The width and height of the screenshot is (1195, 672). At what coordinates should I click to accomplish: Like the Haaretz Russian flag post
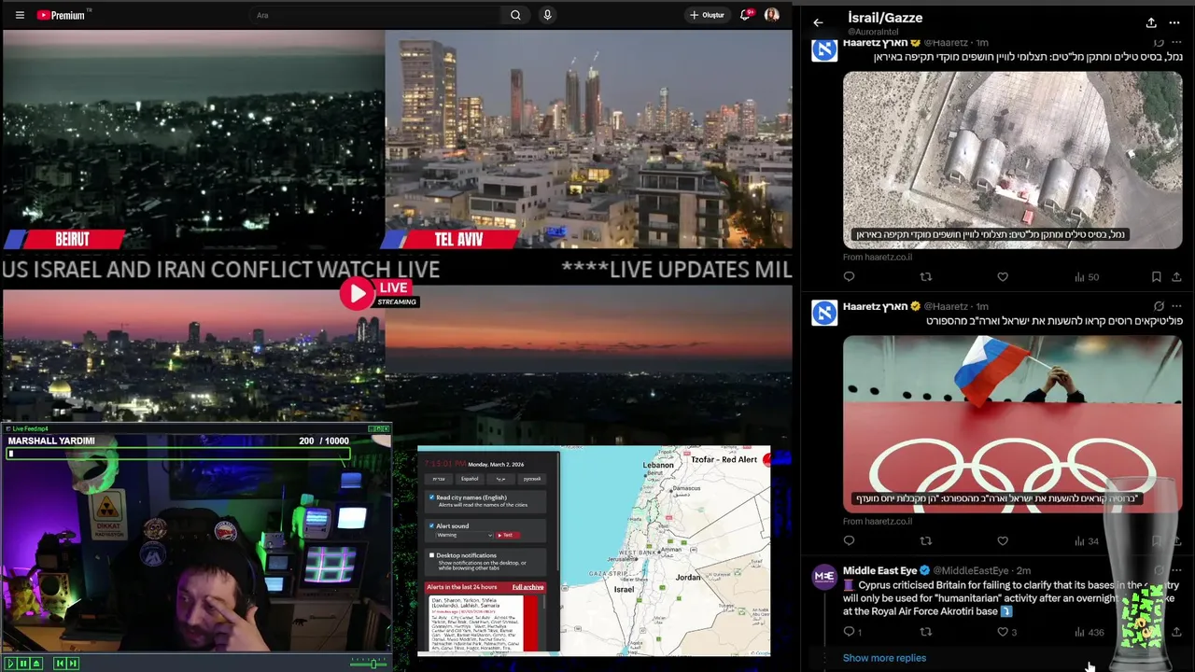pos(1003,540)
